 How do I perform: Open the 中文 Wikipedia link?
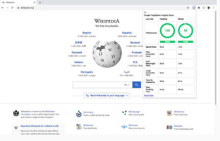click(x=135, y=62)
